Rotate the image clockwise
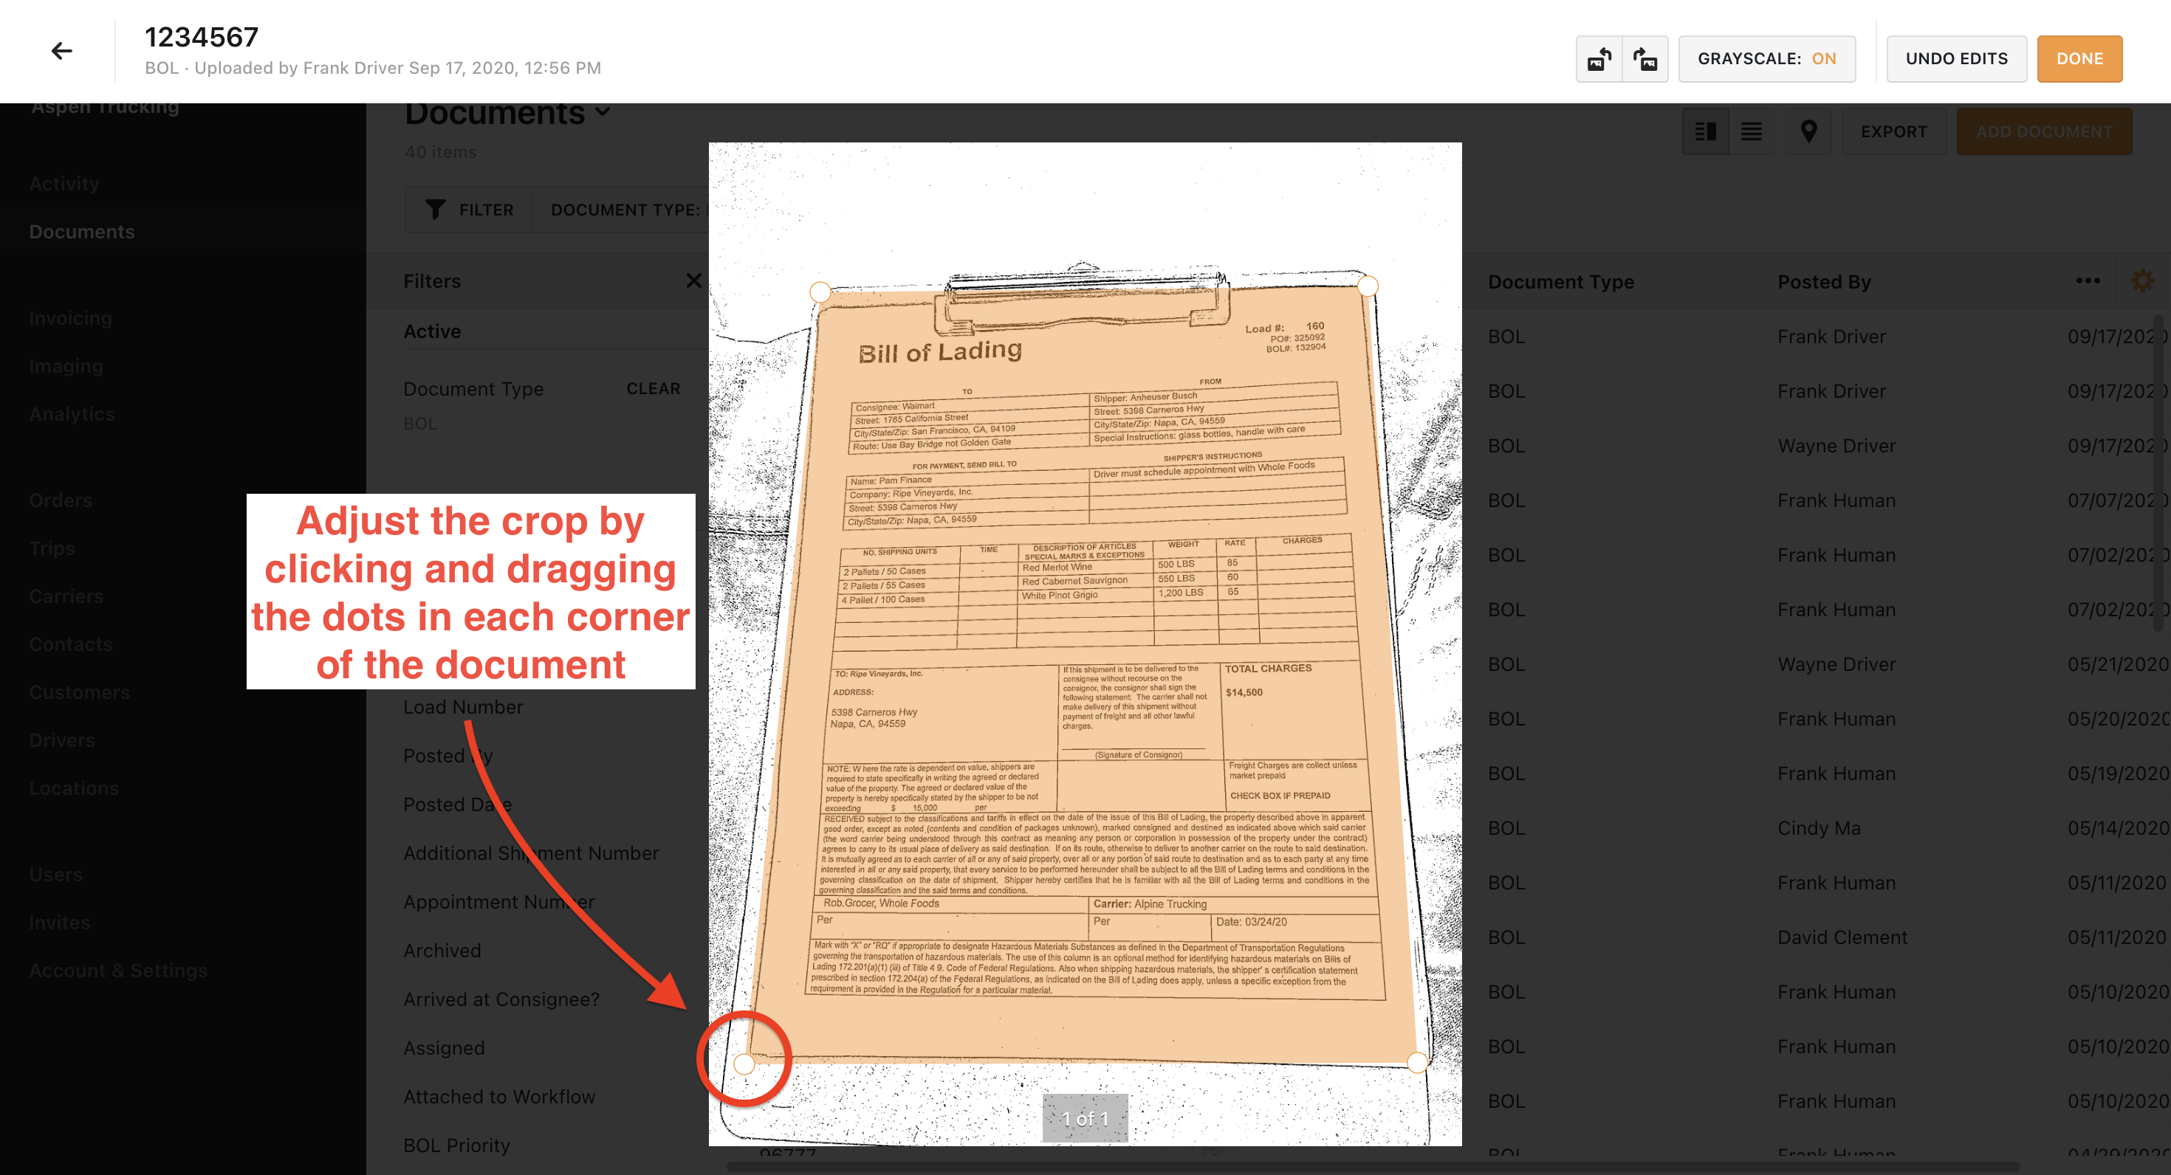The image size is (2171, 1175). pyautogui.click(x=1645, y=59)
